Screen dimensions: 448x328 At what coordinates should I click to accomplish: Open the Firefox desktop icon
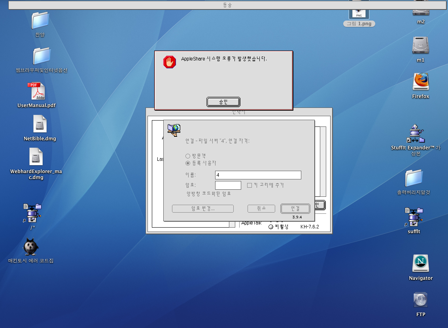[420, 82]
